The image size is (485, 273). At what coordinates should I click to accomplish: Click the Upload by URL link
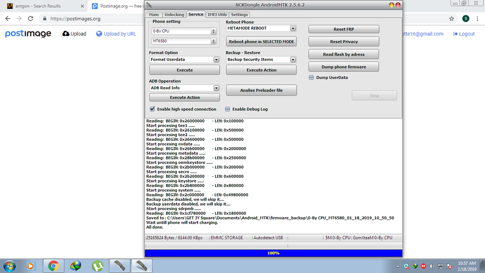116,34
